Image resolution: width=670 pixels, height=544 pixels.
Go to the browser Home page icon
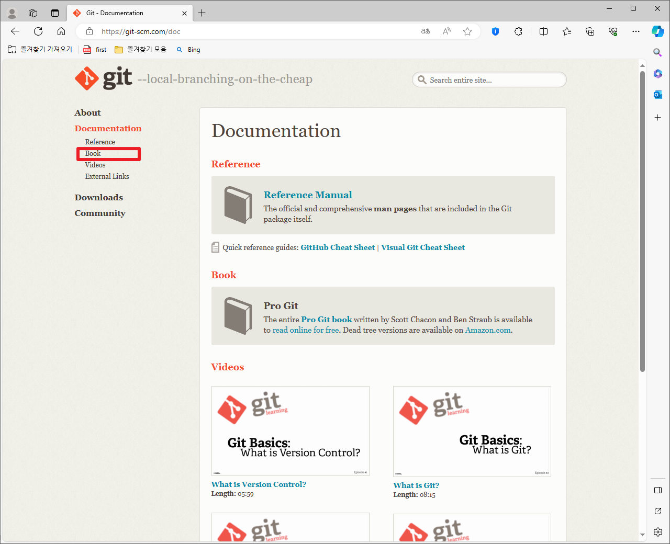pos(61,31)
